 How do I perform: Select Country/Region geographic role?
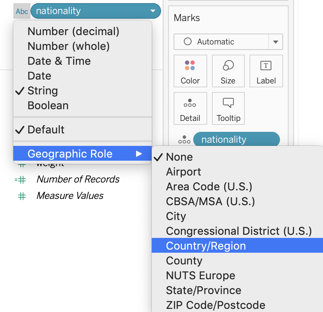206,246
